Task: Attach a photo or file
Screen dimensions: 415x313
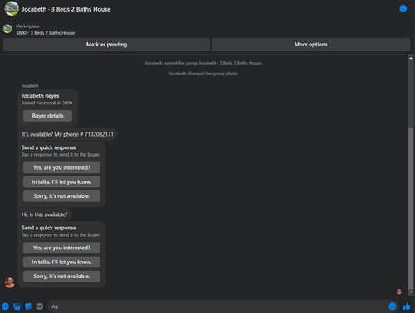Action: [x=17, y=306]
